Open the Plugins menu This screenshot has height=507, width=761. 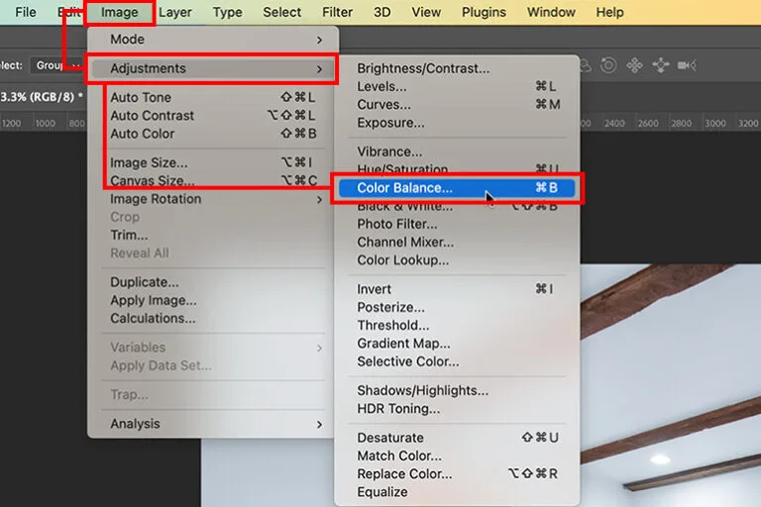[484, 12]
